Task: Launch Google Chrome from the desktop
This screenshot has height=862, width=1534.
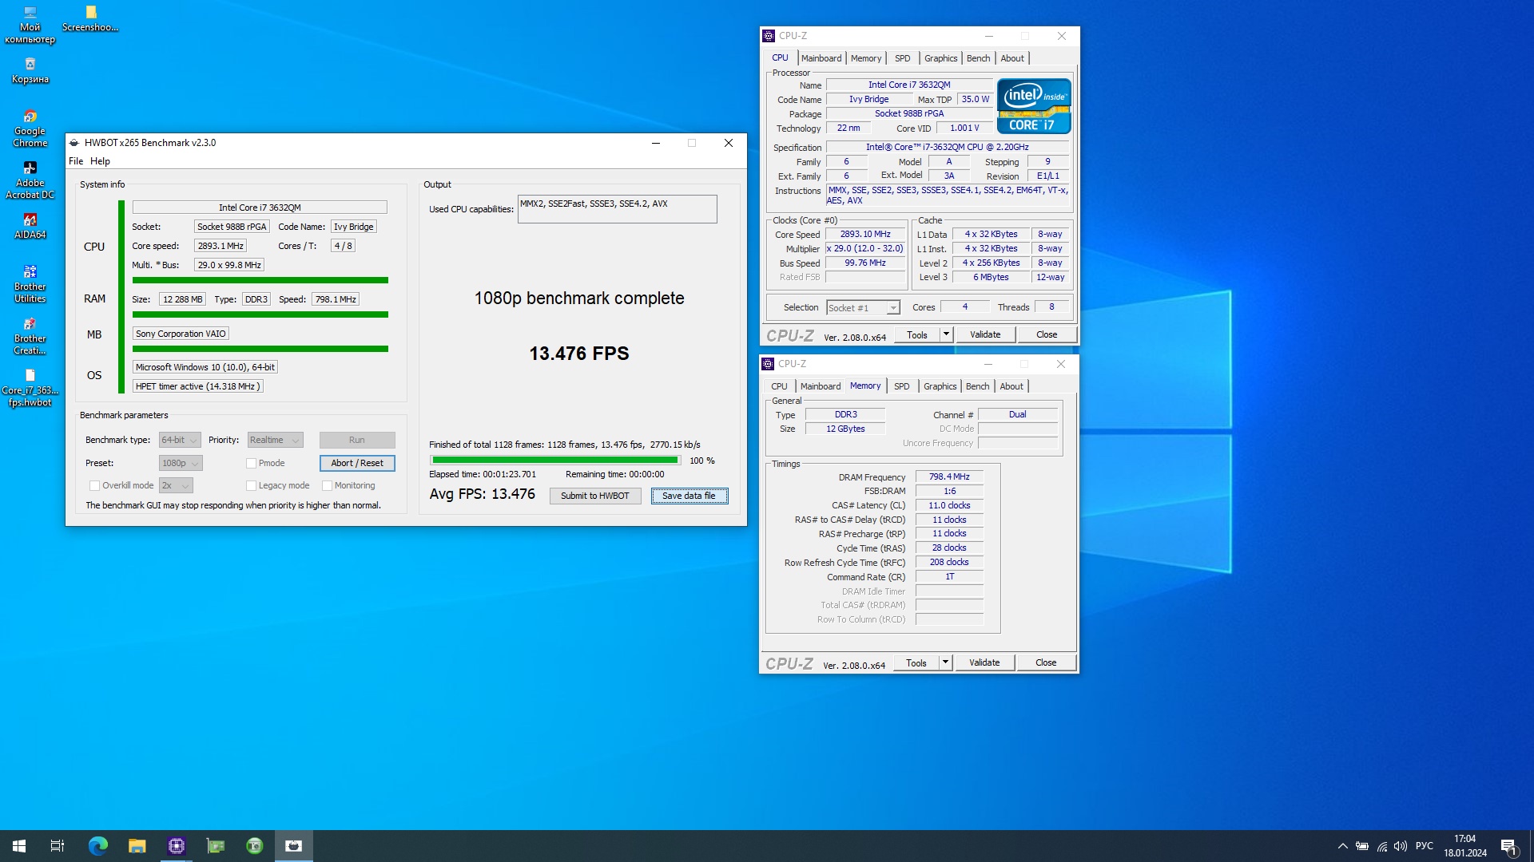Action: point(30,128)
